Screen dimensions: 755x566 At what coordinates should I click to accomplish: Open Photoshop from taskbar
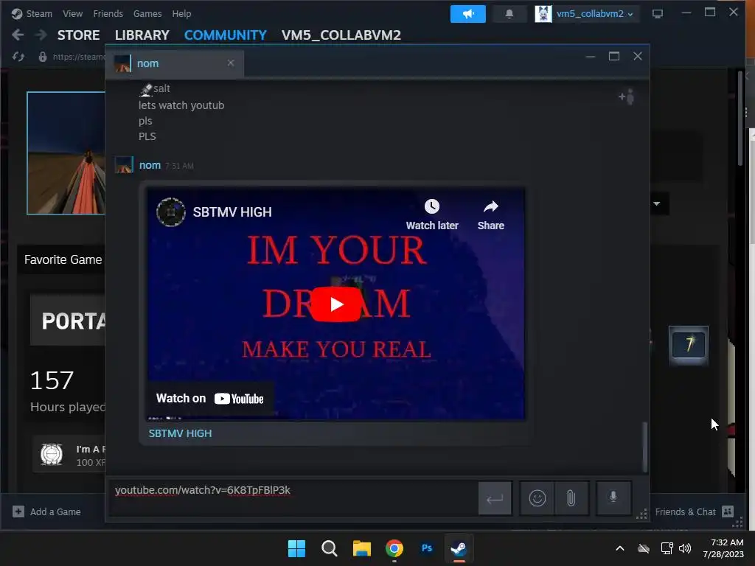click(427, 548)
